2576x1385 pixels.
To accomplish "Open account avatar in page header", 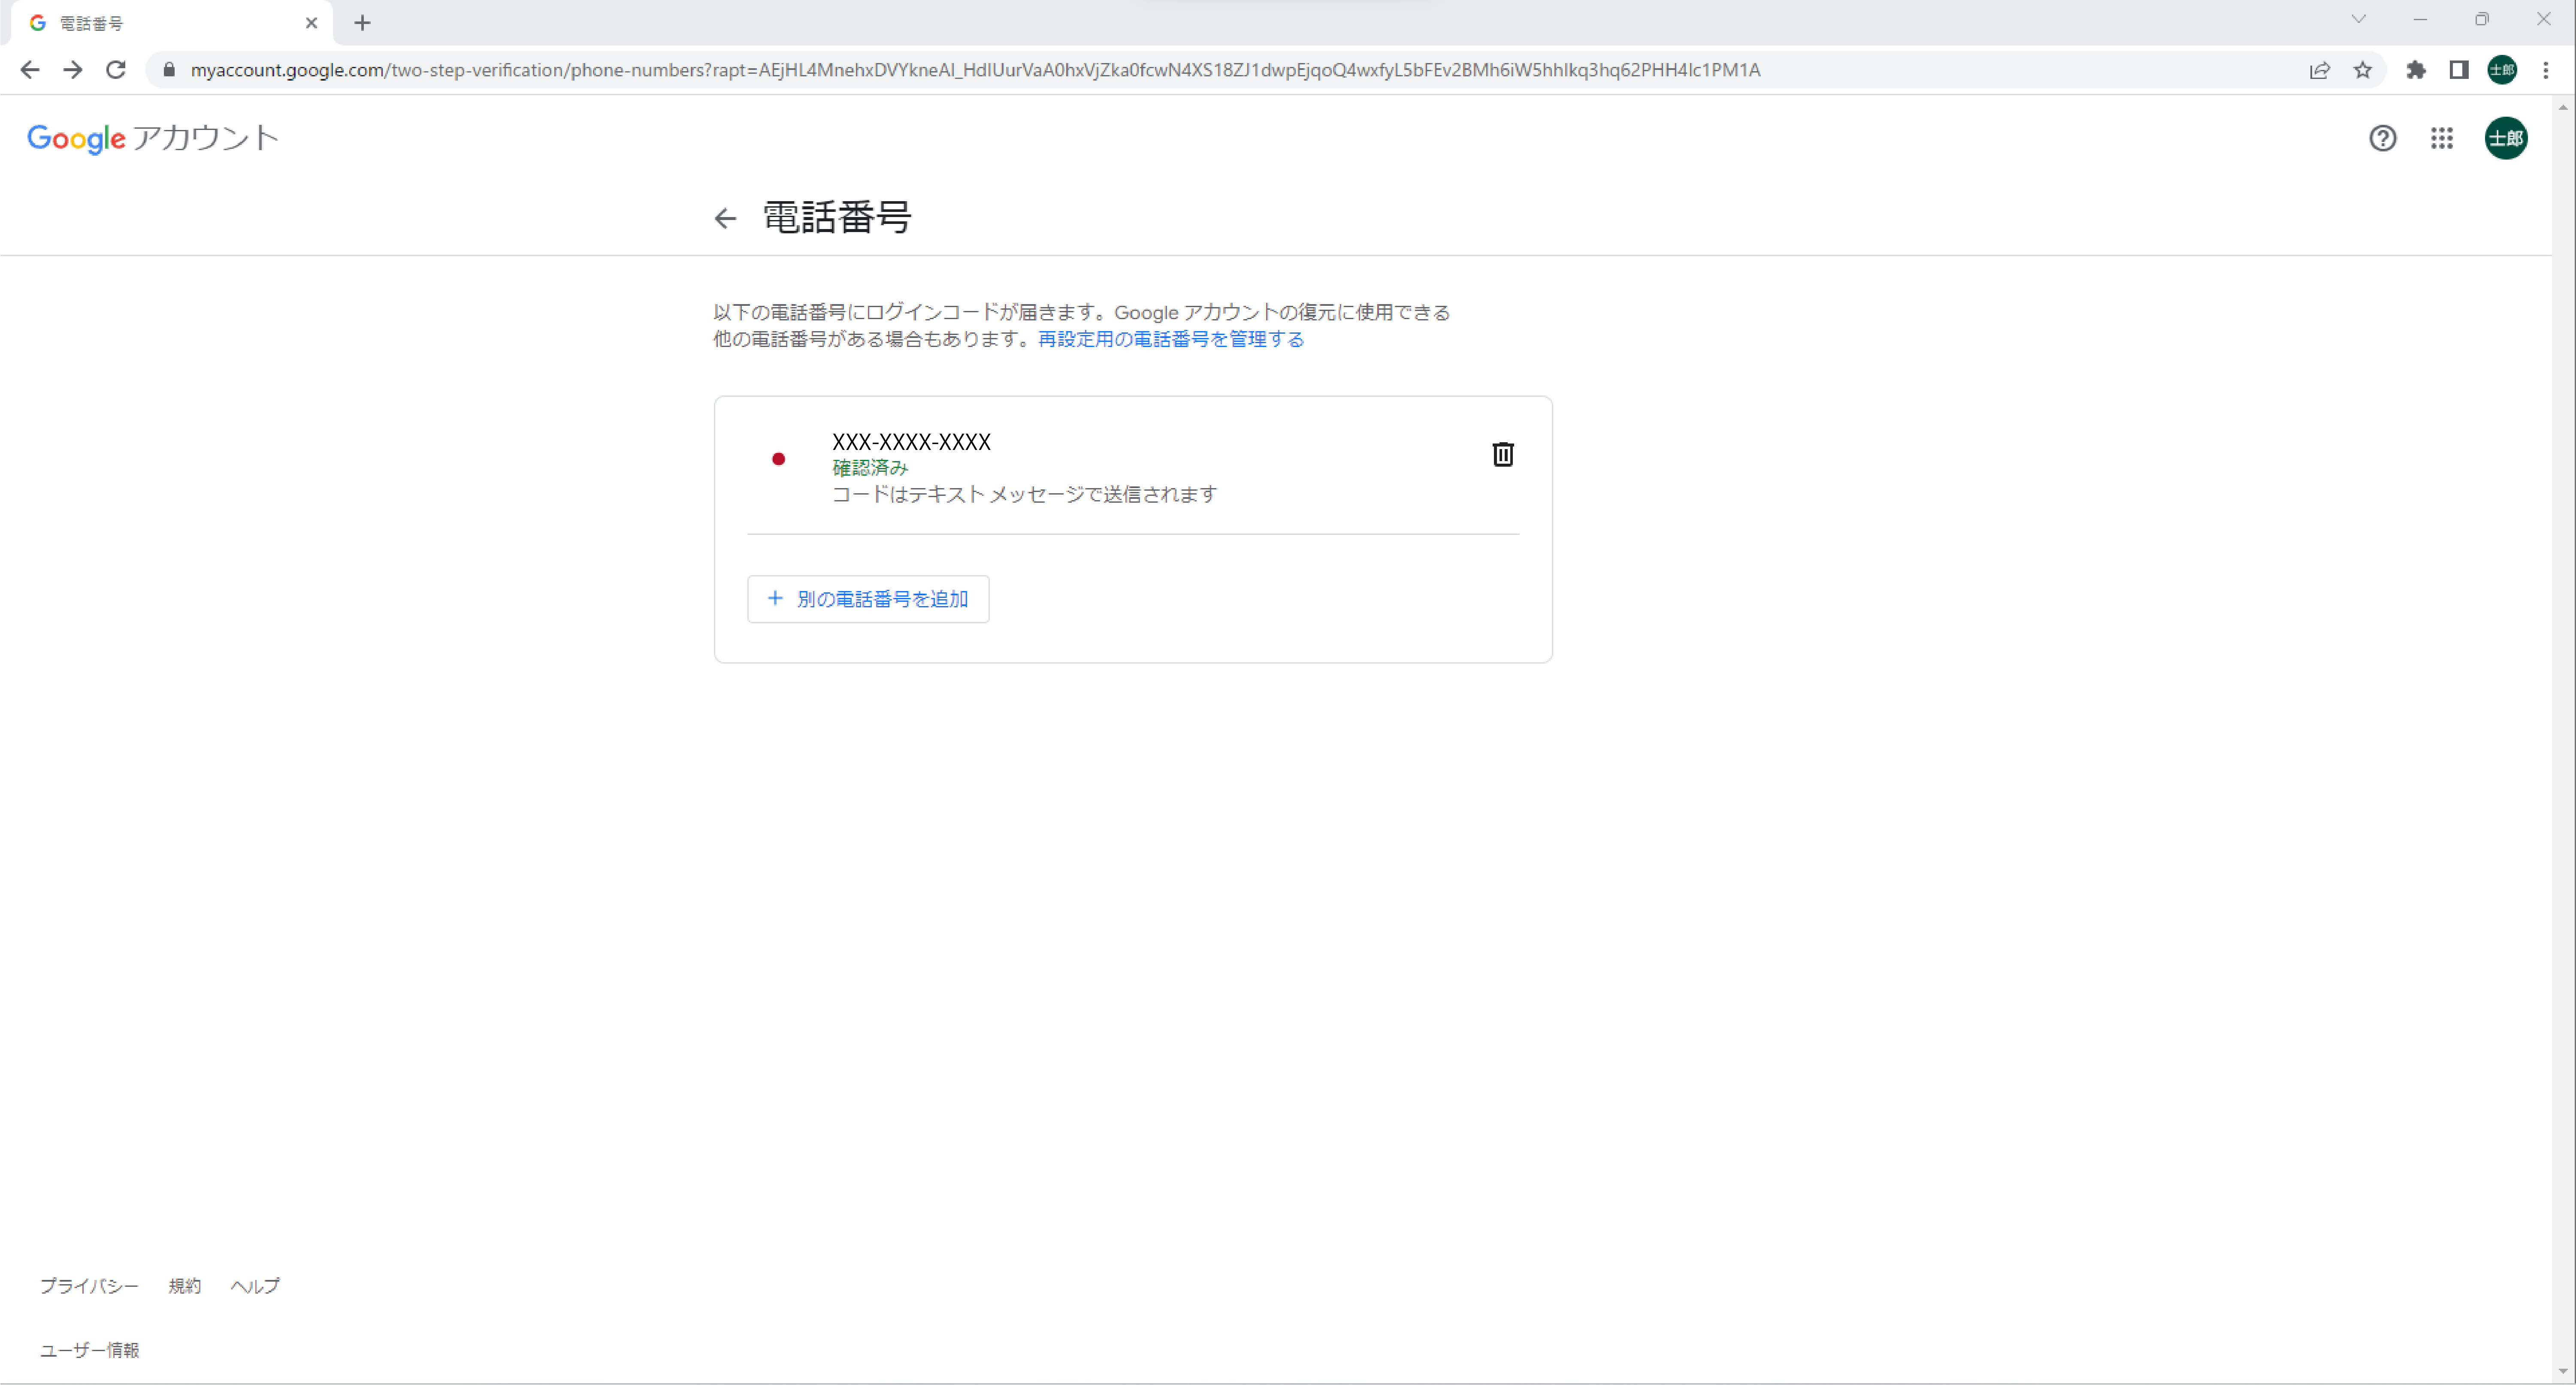I will 2505,138.
